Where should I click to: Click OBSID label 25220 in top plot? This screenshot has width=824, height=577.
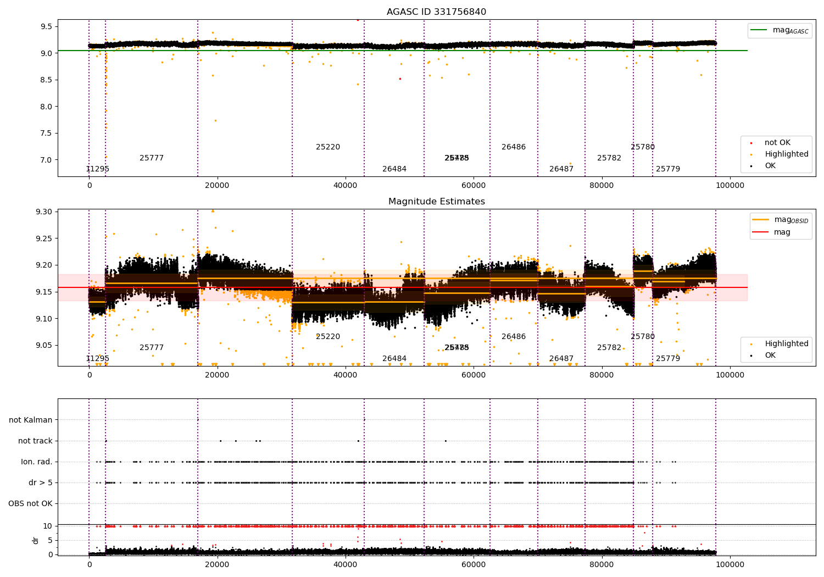click(x=328, y=147)
